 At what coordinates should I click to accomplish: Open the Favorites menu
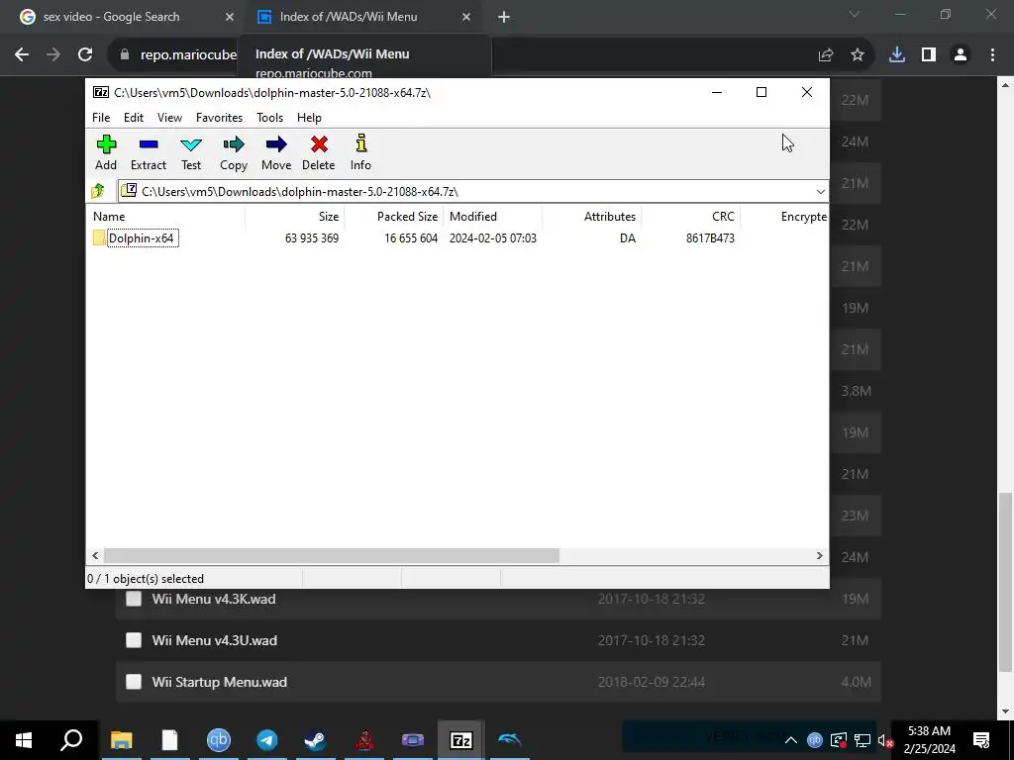[219, 118]
